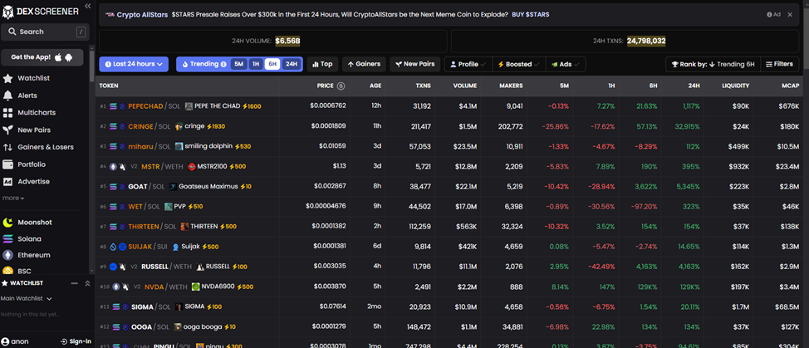
Task: Click the NVDA6900 token image
Action: coord(195,287)
